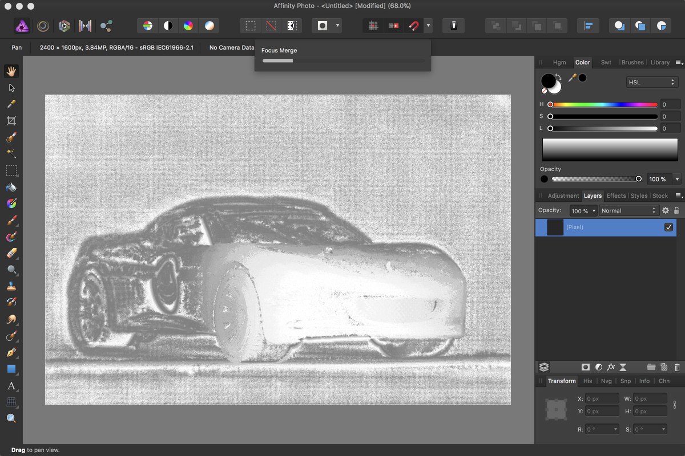Pick the Rectangle shape tool
The image size is (685, 456).
[11, 369]
